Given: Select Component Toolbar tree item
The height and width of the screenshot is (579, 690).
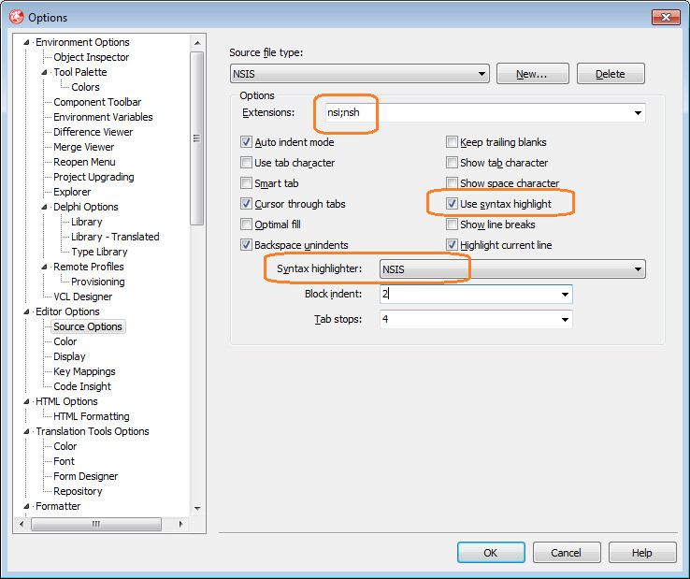Looking at the screenshot, I should [97, 102].
